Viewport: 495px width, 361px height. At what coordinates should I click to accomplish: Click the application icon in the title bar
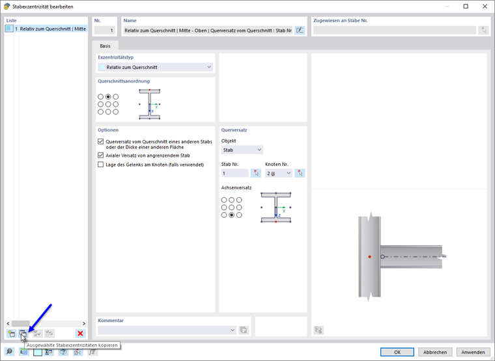(x=7, y=7)
